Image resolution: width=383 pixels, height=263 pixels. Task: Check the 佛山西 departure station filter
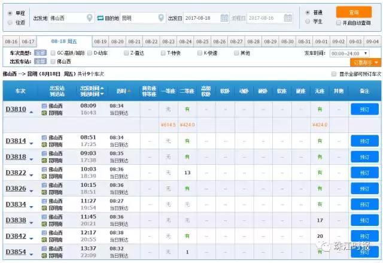(53, 62)
